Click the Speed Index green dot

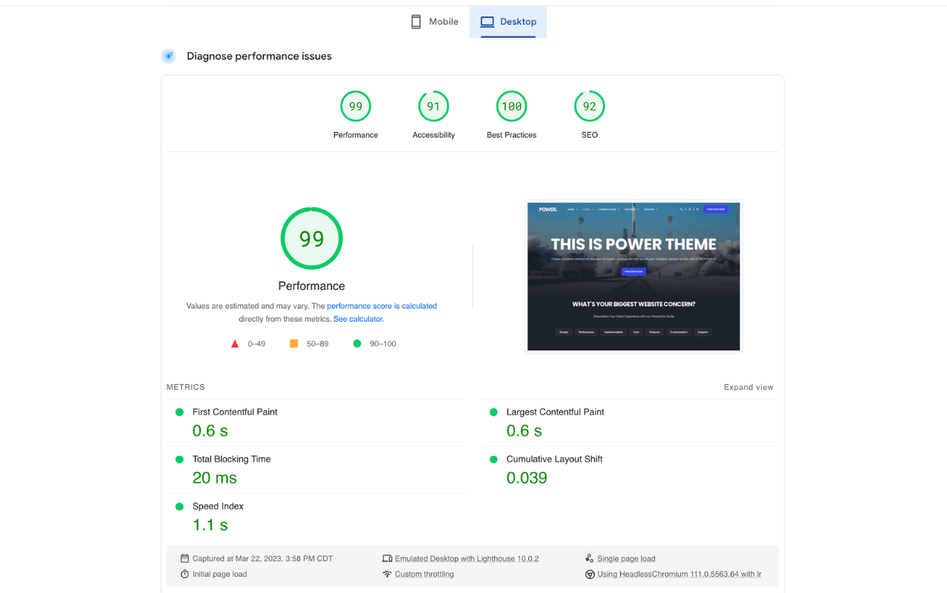tap(179, 507)
